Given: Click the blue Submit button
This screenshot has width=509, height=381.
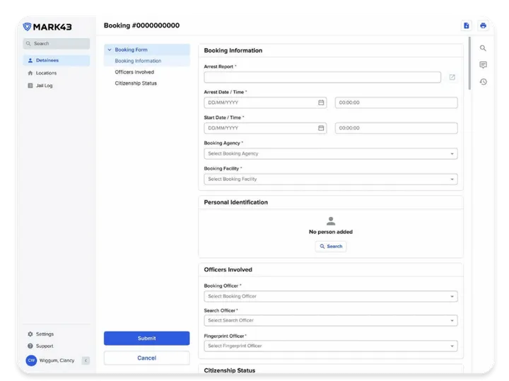Looking at the screenshot, I should coord(147,338).
